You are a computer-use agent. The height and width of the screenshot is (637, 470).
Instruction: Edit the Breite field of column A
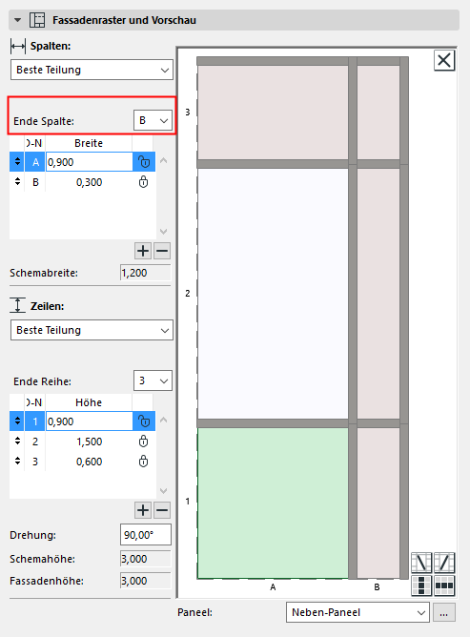(x=89, y=162)
